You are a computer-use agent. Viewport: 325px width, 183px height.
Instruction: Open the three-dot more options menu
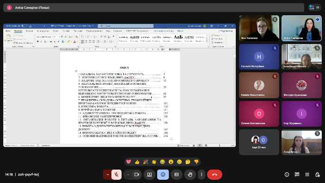[202, 175]
